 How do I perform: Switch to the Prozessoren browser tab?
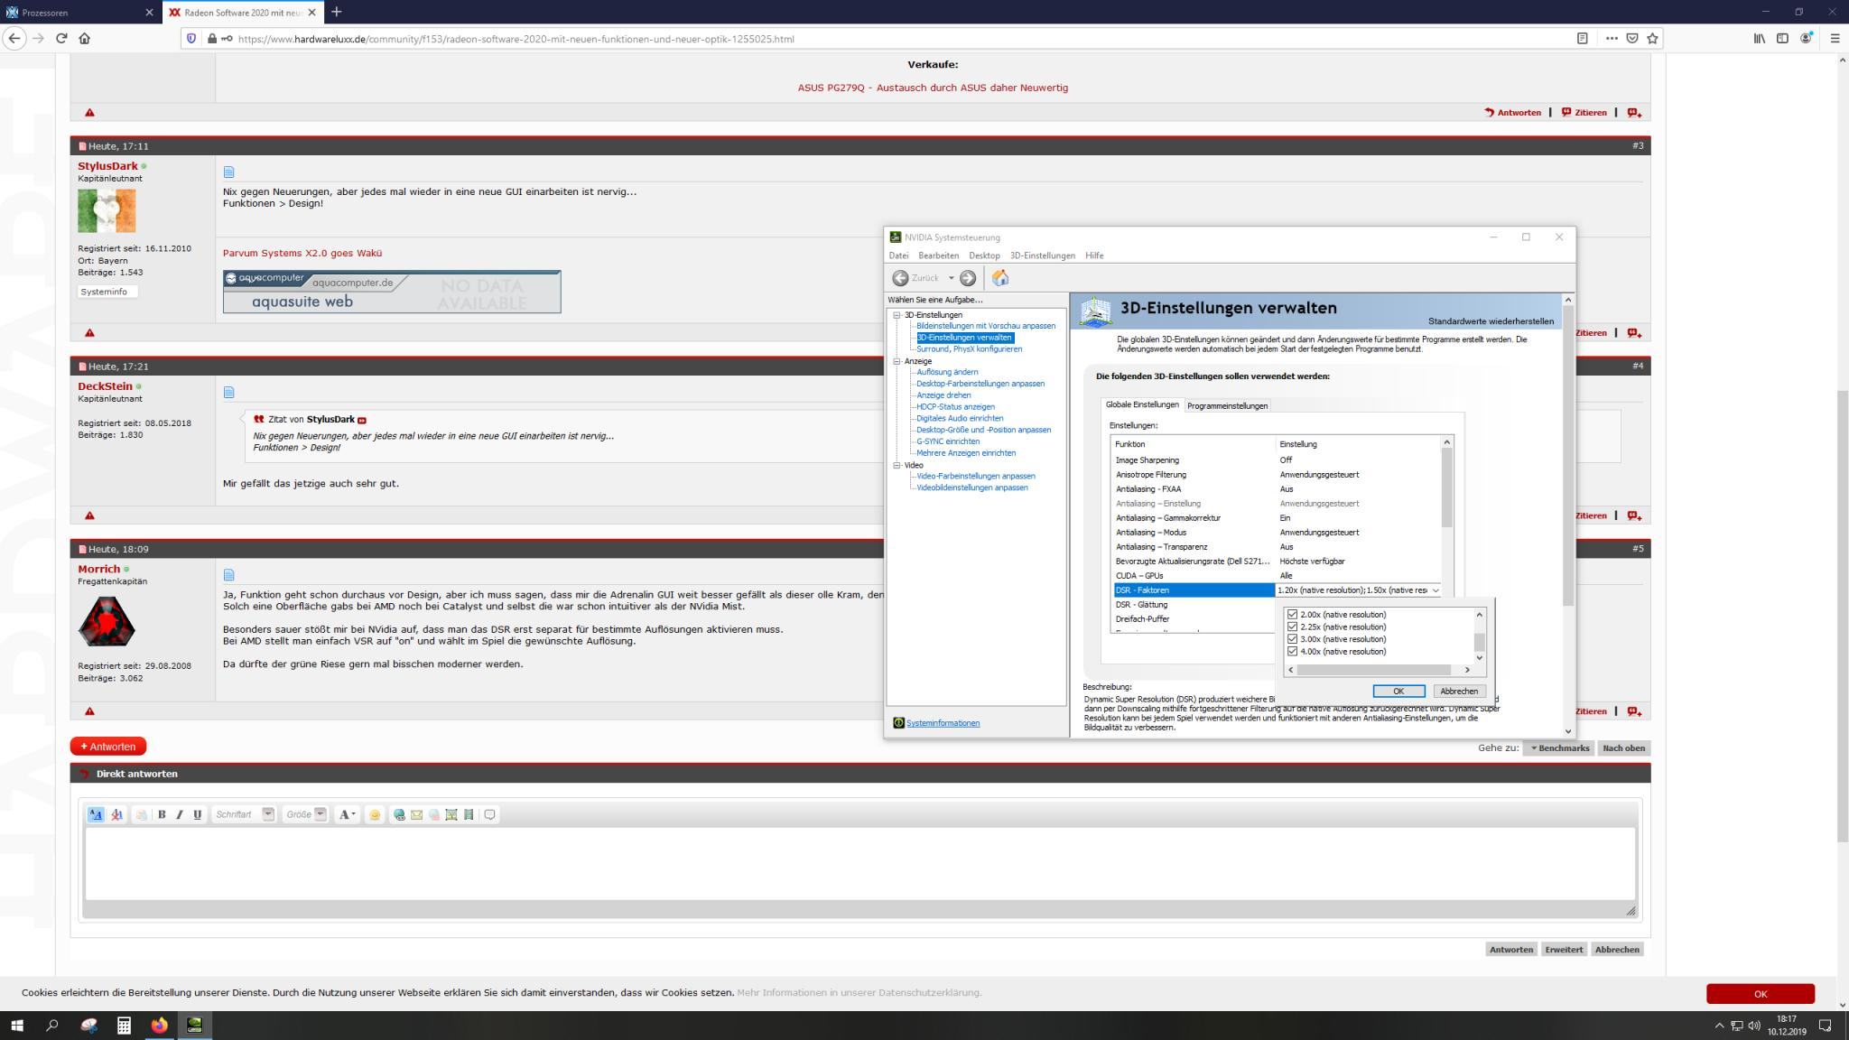(x=80, y=13)
